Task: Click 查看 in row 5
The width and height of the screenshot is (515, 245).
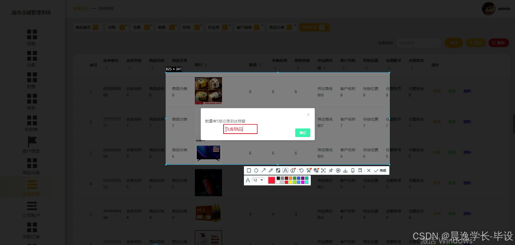Action: pos(437,214)
